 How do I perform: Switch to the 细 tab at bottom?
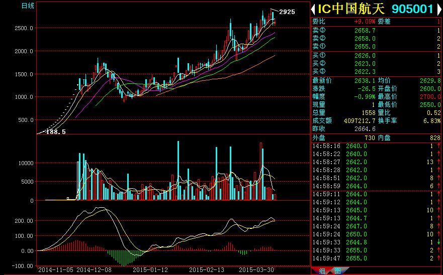click(x=322, y=271)
